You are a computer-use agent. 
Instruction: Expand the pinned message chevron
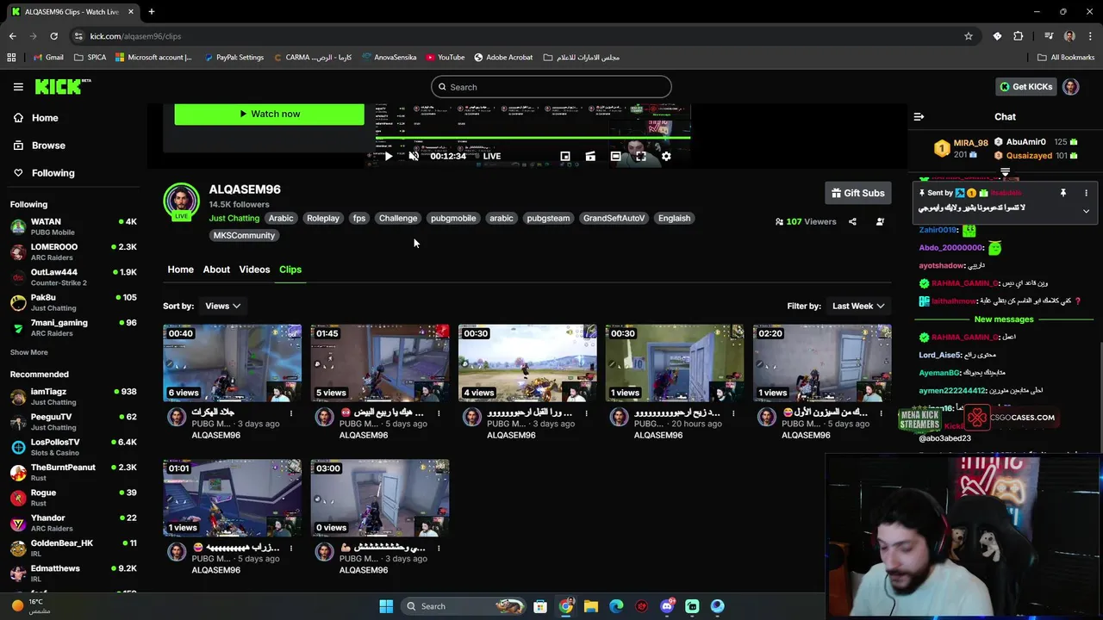pos(1086,210)
